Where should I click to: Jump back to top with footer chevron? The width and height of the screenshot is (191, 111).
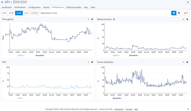click(188, 109)
